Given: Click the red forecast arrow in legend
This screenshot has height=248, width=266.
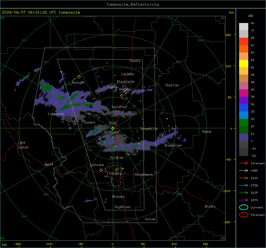Looking at the screenshot, I should click(244, 163).
